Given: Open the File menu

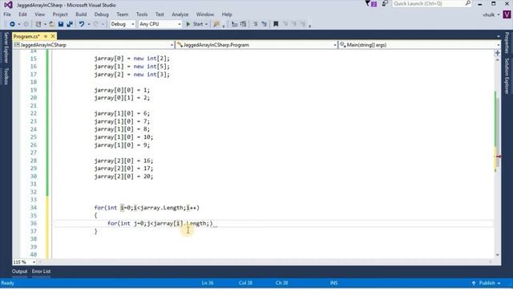Looking at the screenshot, I should pos(7,14).
